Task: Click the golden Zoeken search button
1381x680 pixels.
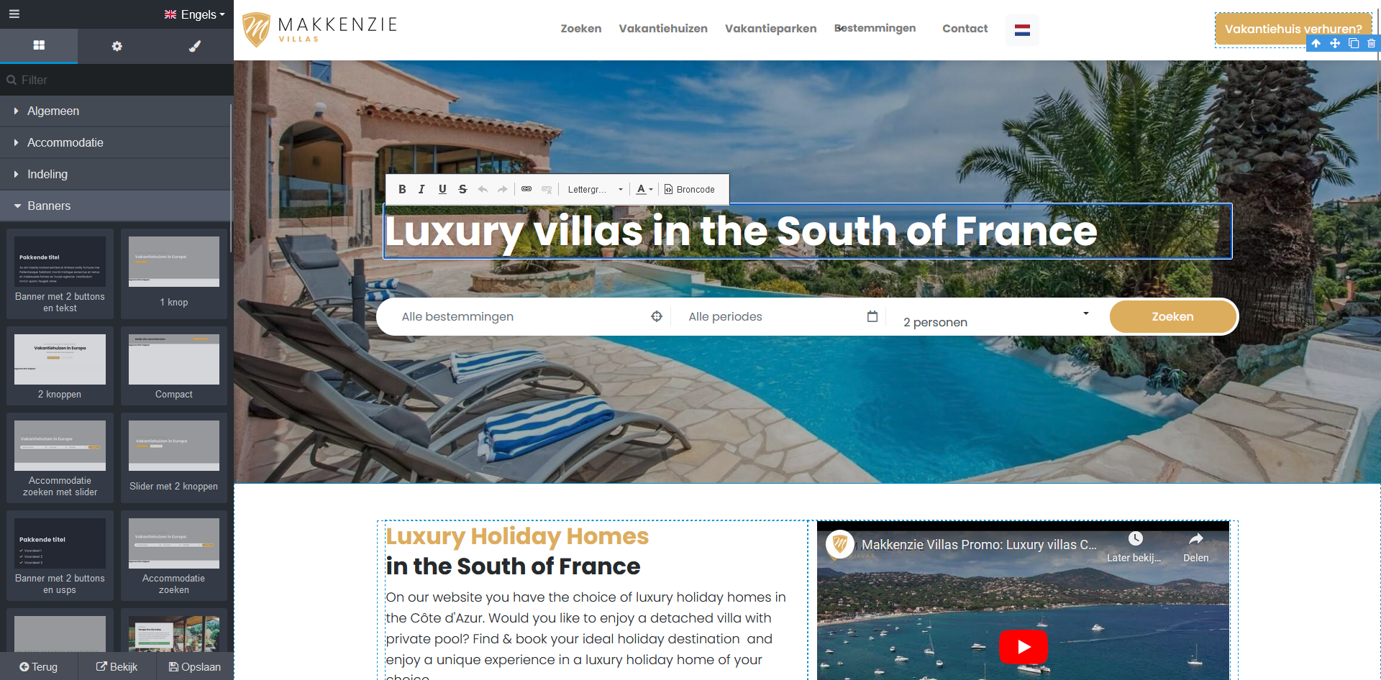Action: coord(1172,317)
